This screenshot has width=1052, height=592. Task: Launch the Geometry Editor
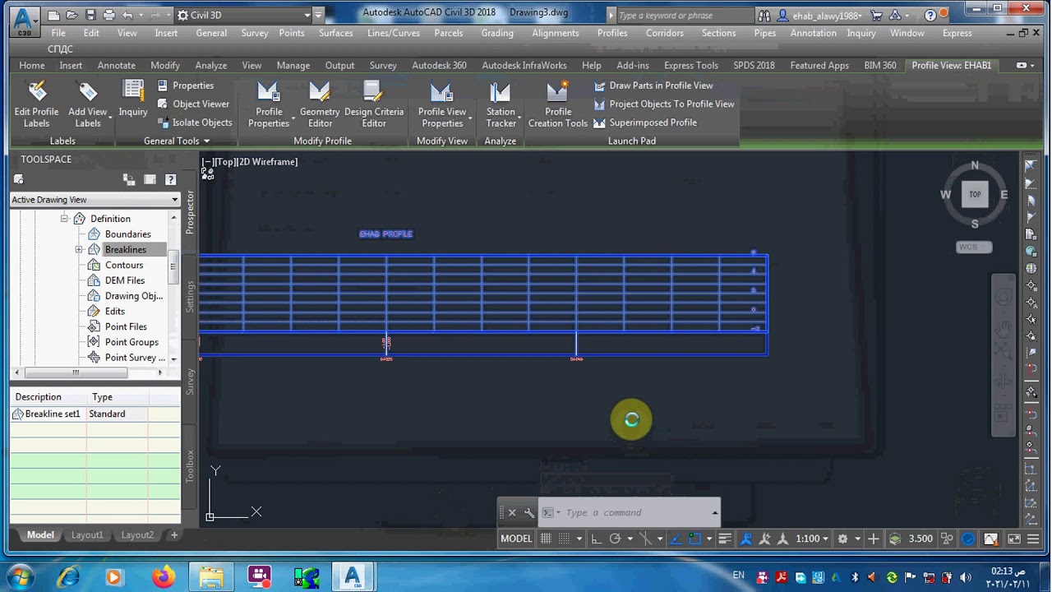[x=320, y=104]
